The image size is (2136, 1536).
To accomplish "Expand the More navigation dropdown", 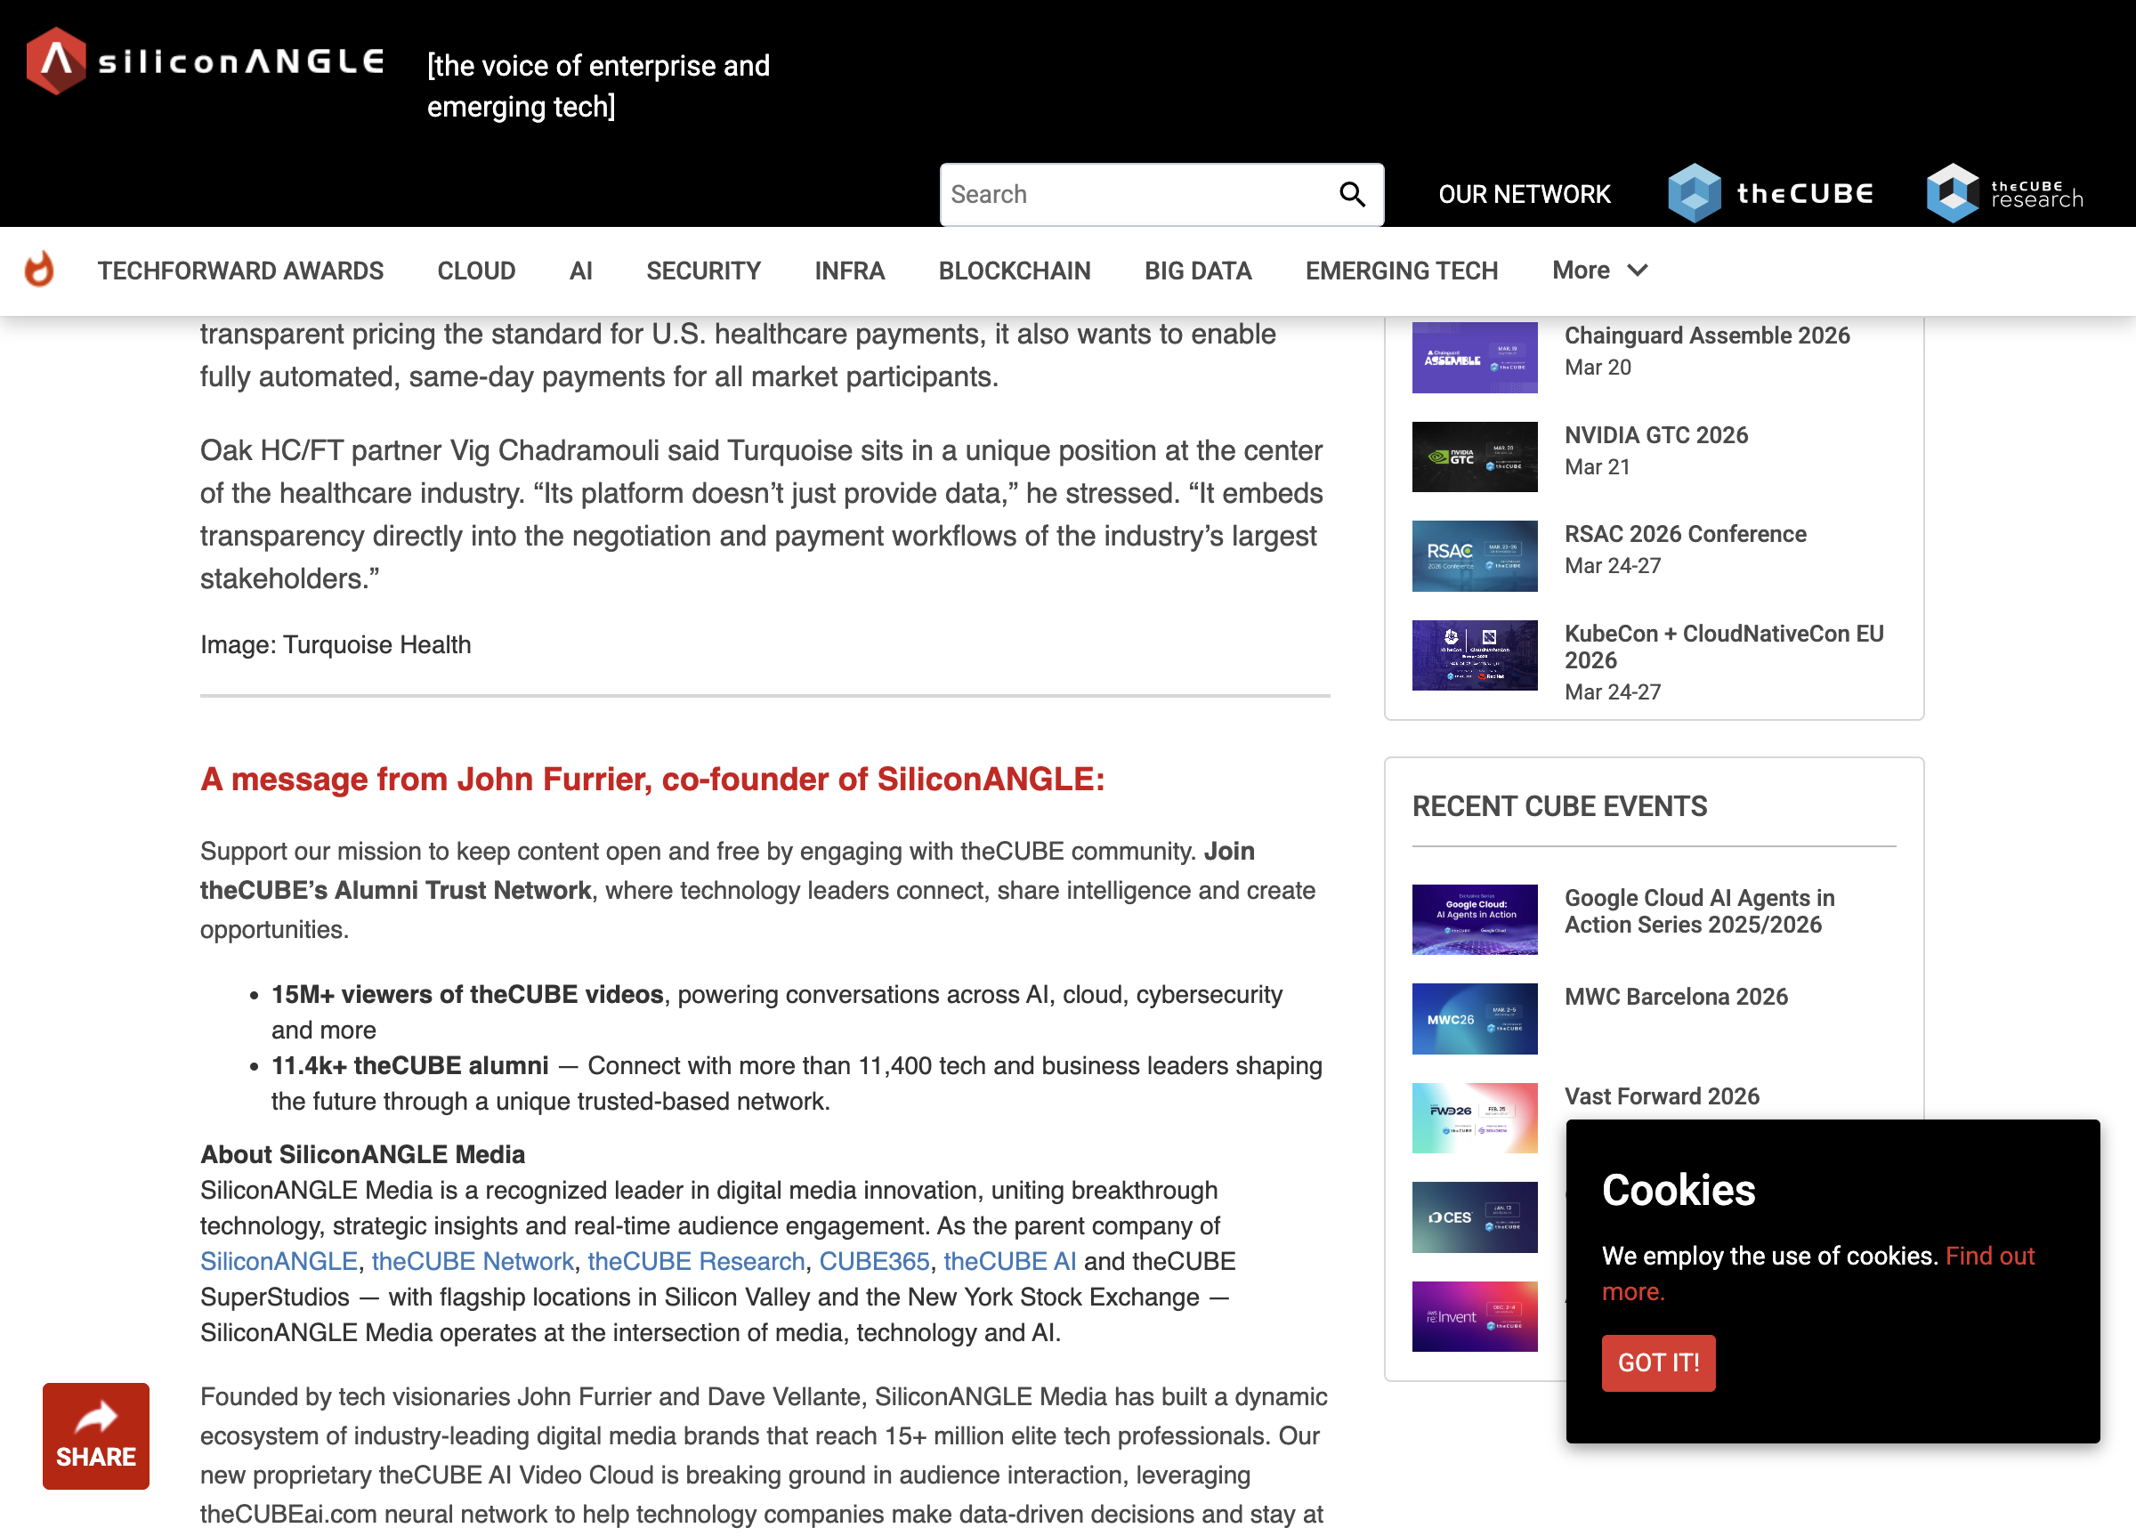I will tap(1599, 271).
